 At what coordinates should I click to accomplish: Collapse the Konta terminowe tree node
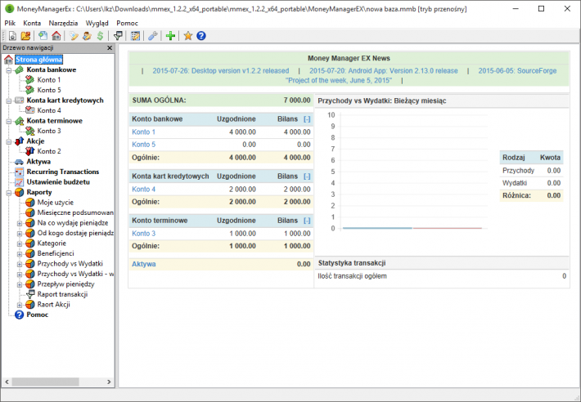tap(8, 121)
